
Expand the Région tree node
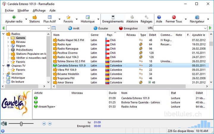coord(8,46)
